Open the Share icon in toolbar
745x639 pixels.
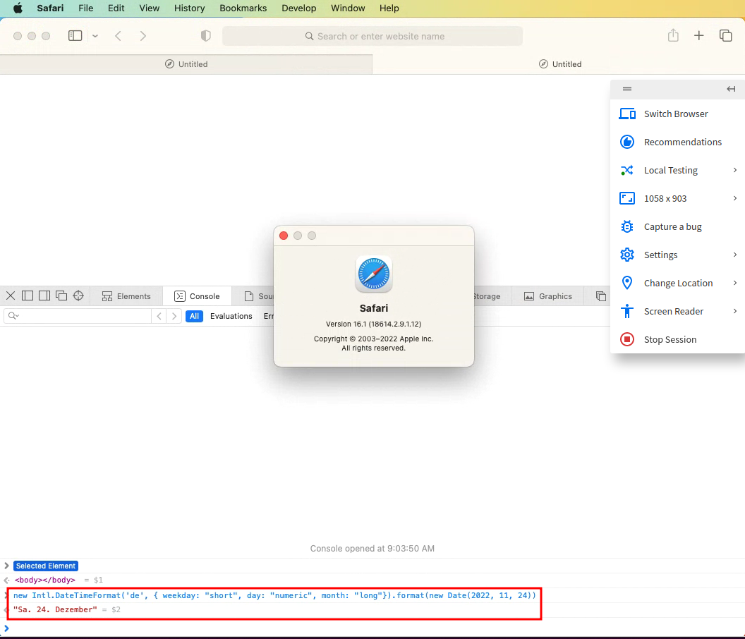[x=673, y=35]
